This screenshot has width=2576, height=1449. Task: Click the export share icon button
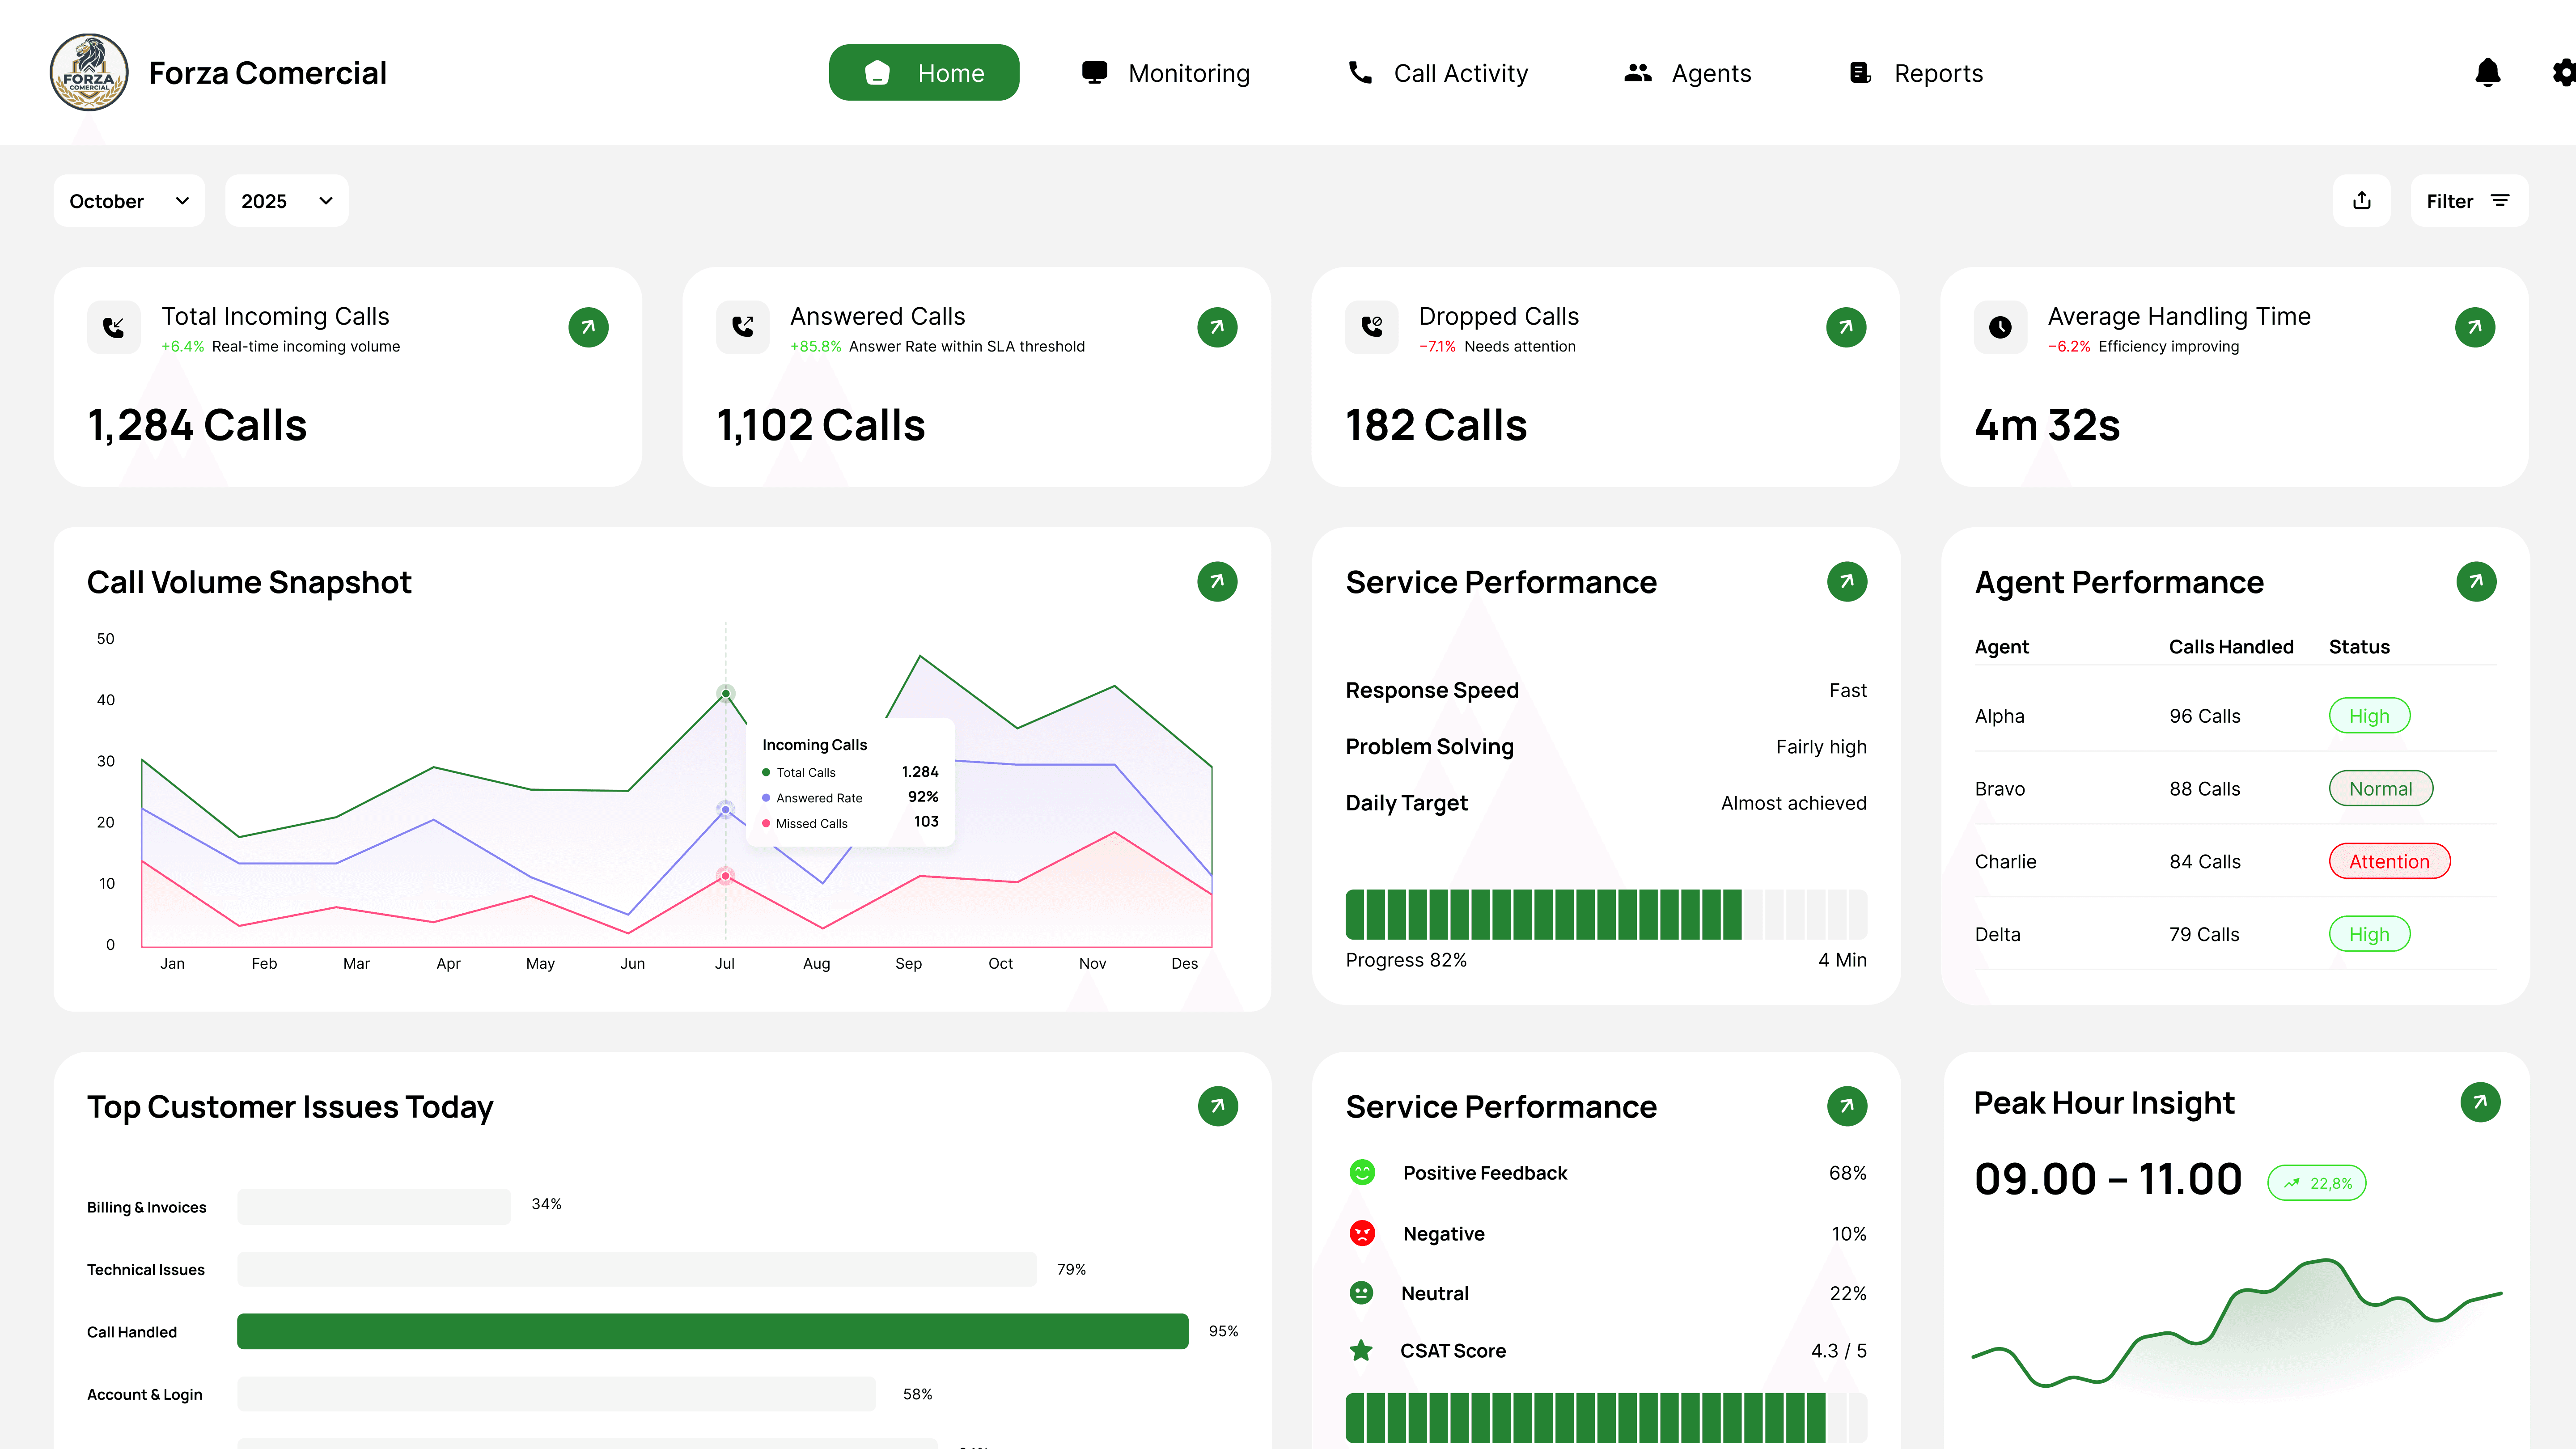(x=2361, y=201)
